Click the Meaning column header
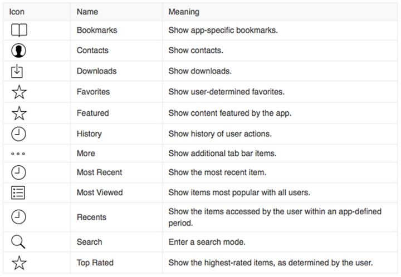Screen dimensions: 401x277 tap(184, 12)
